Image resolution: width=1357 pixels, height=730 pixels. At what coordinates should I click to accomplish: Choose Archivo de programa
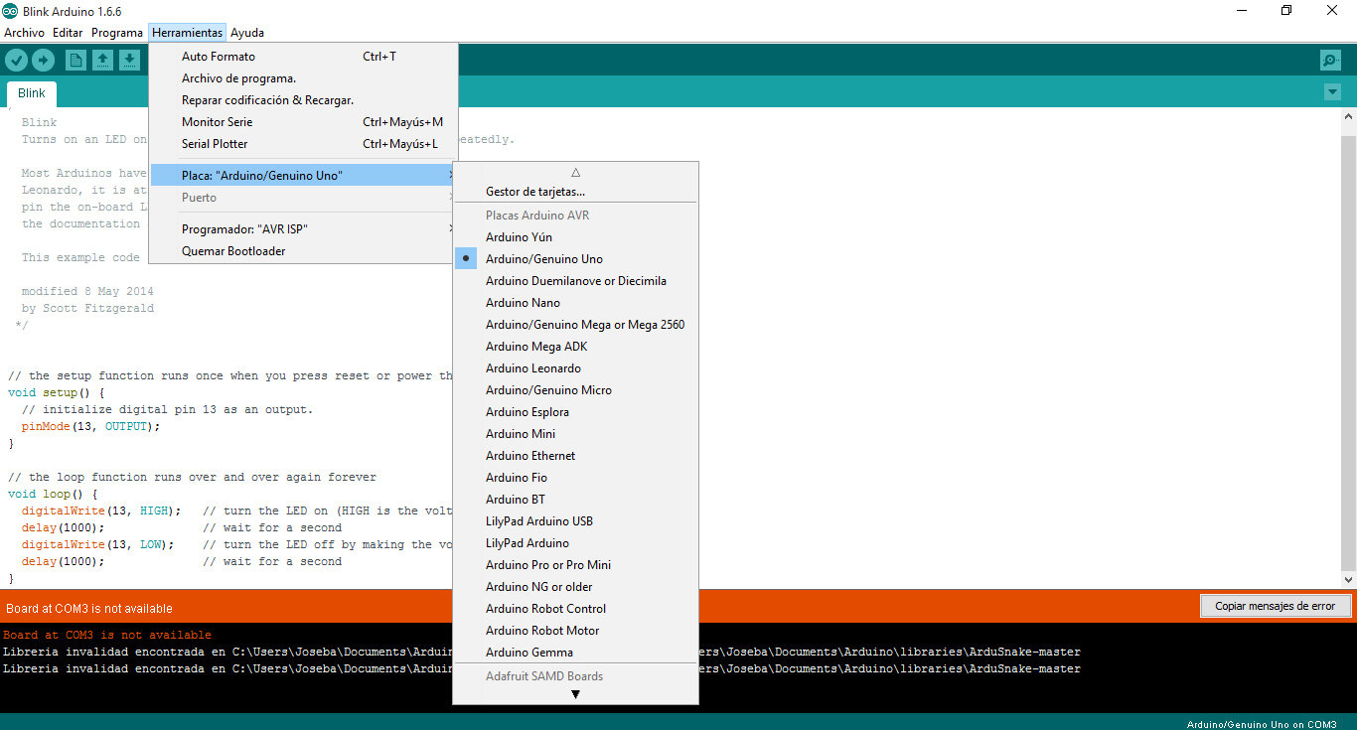(x=303, y=78)
